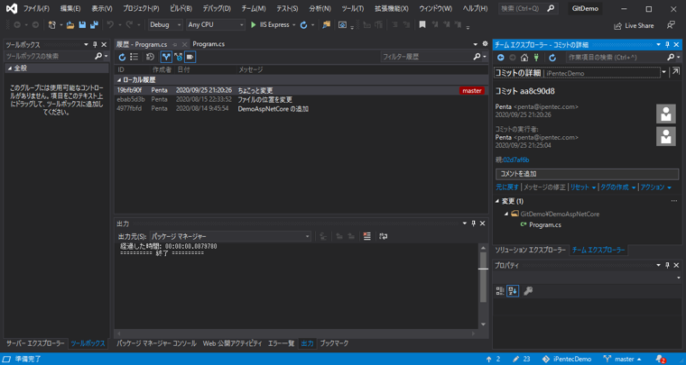The width and height of the screenshot is (686, 365).
Task: Select commit ebab5d3b ファイルの位置を変更
Action: (x=301, y=99)
